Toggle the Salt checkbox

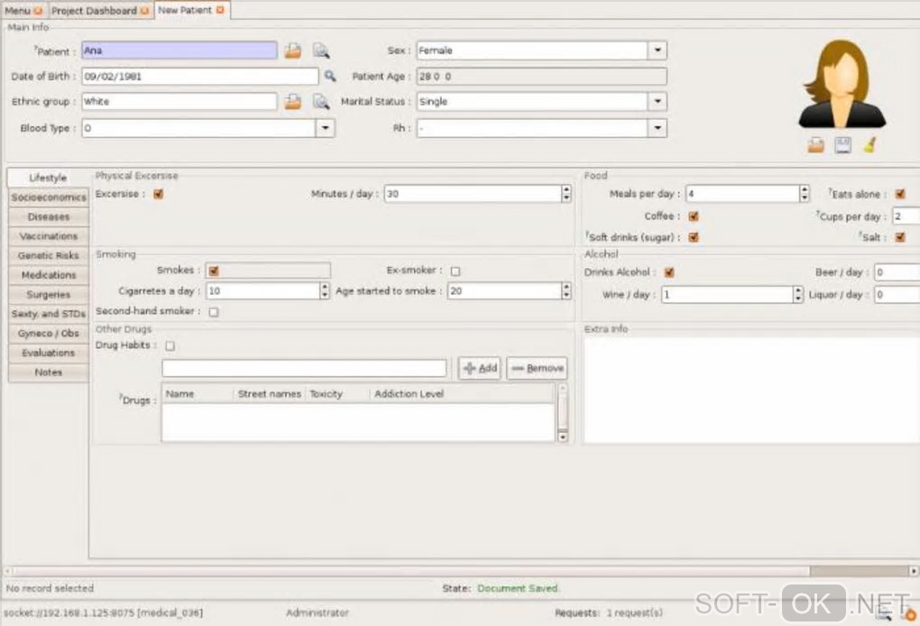pyautogui.click(x=900, y=237)
